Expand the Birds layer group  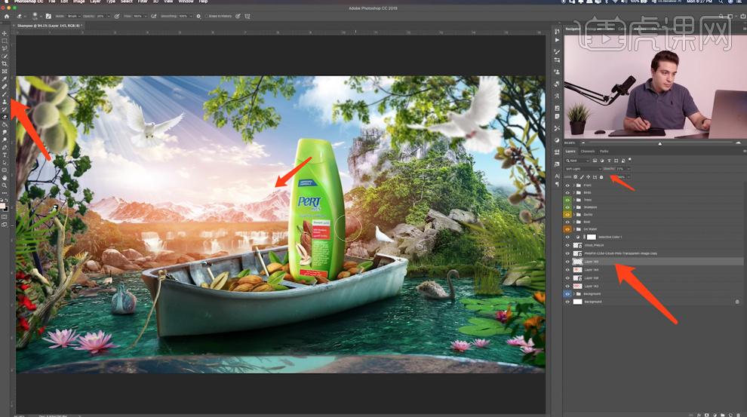coord(573,193)
